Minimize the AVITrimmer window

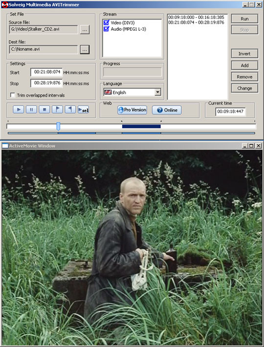point(245,5)
